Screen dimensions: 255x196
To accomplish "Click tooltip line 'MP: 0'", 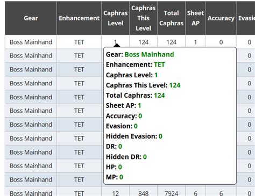I will click(115, 177).
